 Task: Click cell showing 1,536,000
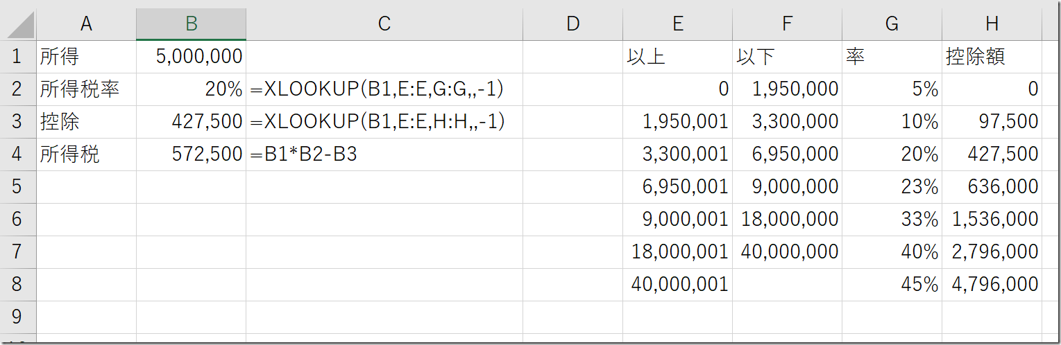pyautogui.click(x=992, y=220)
